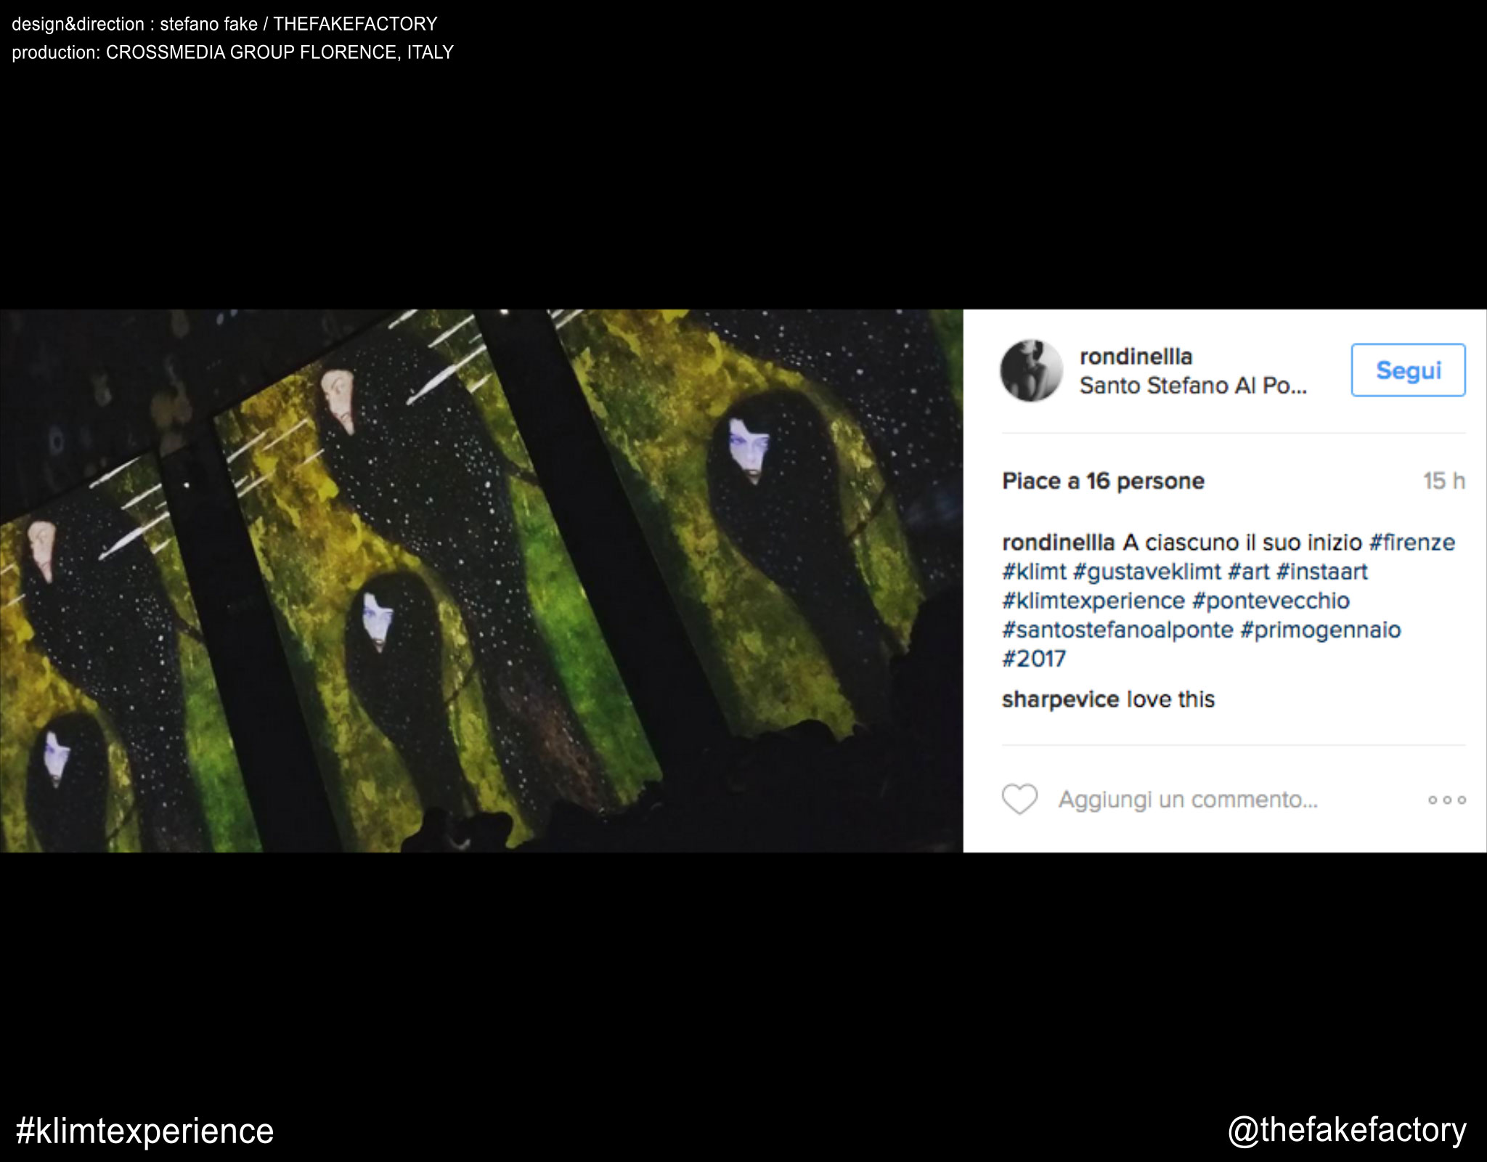
Task: Like the post with heart icon
Action: [1019, 800]
